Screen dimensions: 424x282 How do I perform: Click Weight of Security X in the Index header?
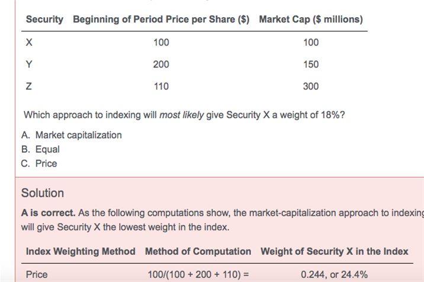(335, 251)
